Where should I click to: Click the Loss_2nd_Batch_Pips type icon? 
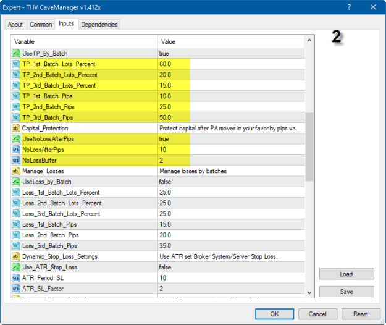[x=16, y=235]
